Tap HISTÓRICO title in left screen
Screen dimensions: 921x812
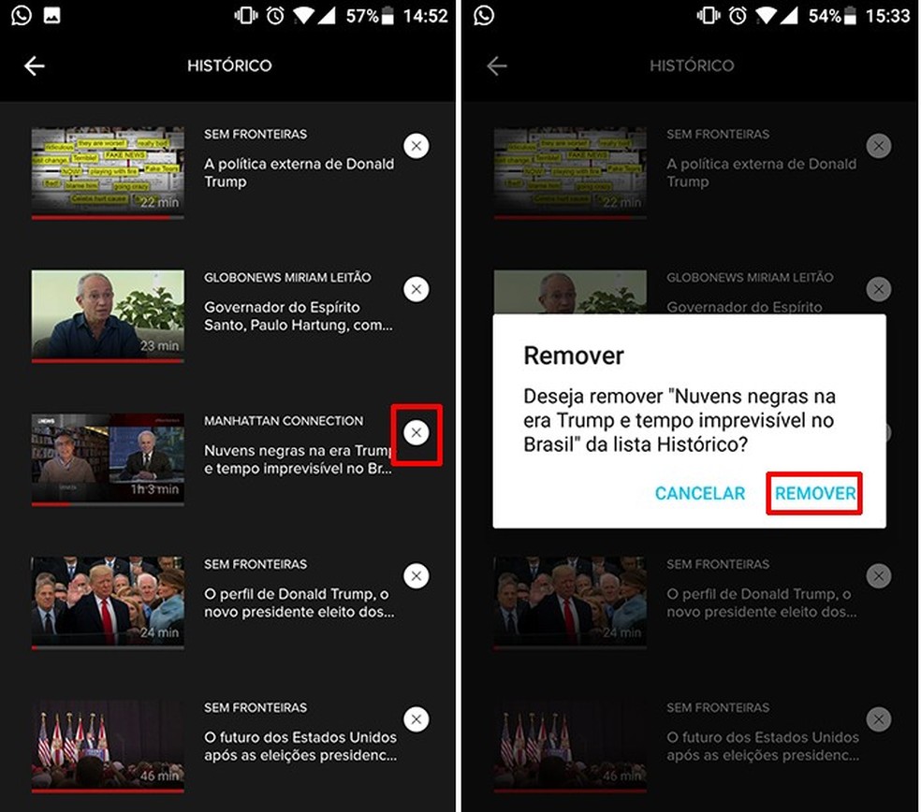coord(229,65)
